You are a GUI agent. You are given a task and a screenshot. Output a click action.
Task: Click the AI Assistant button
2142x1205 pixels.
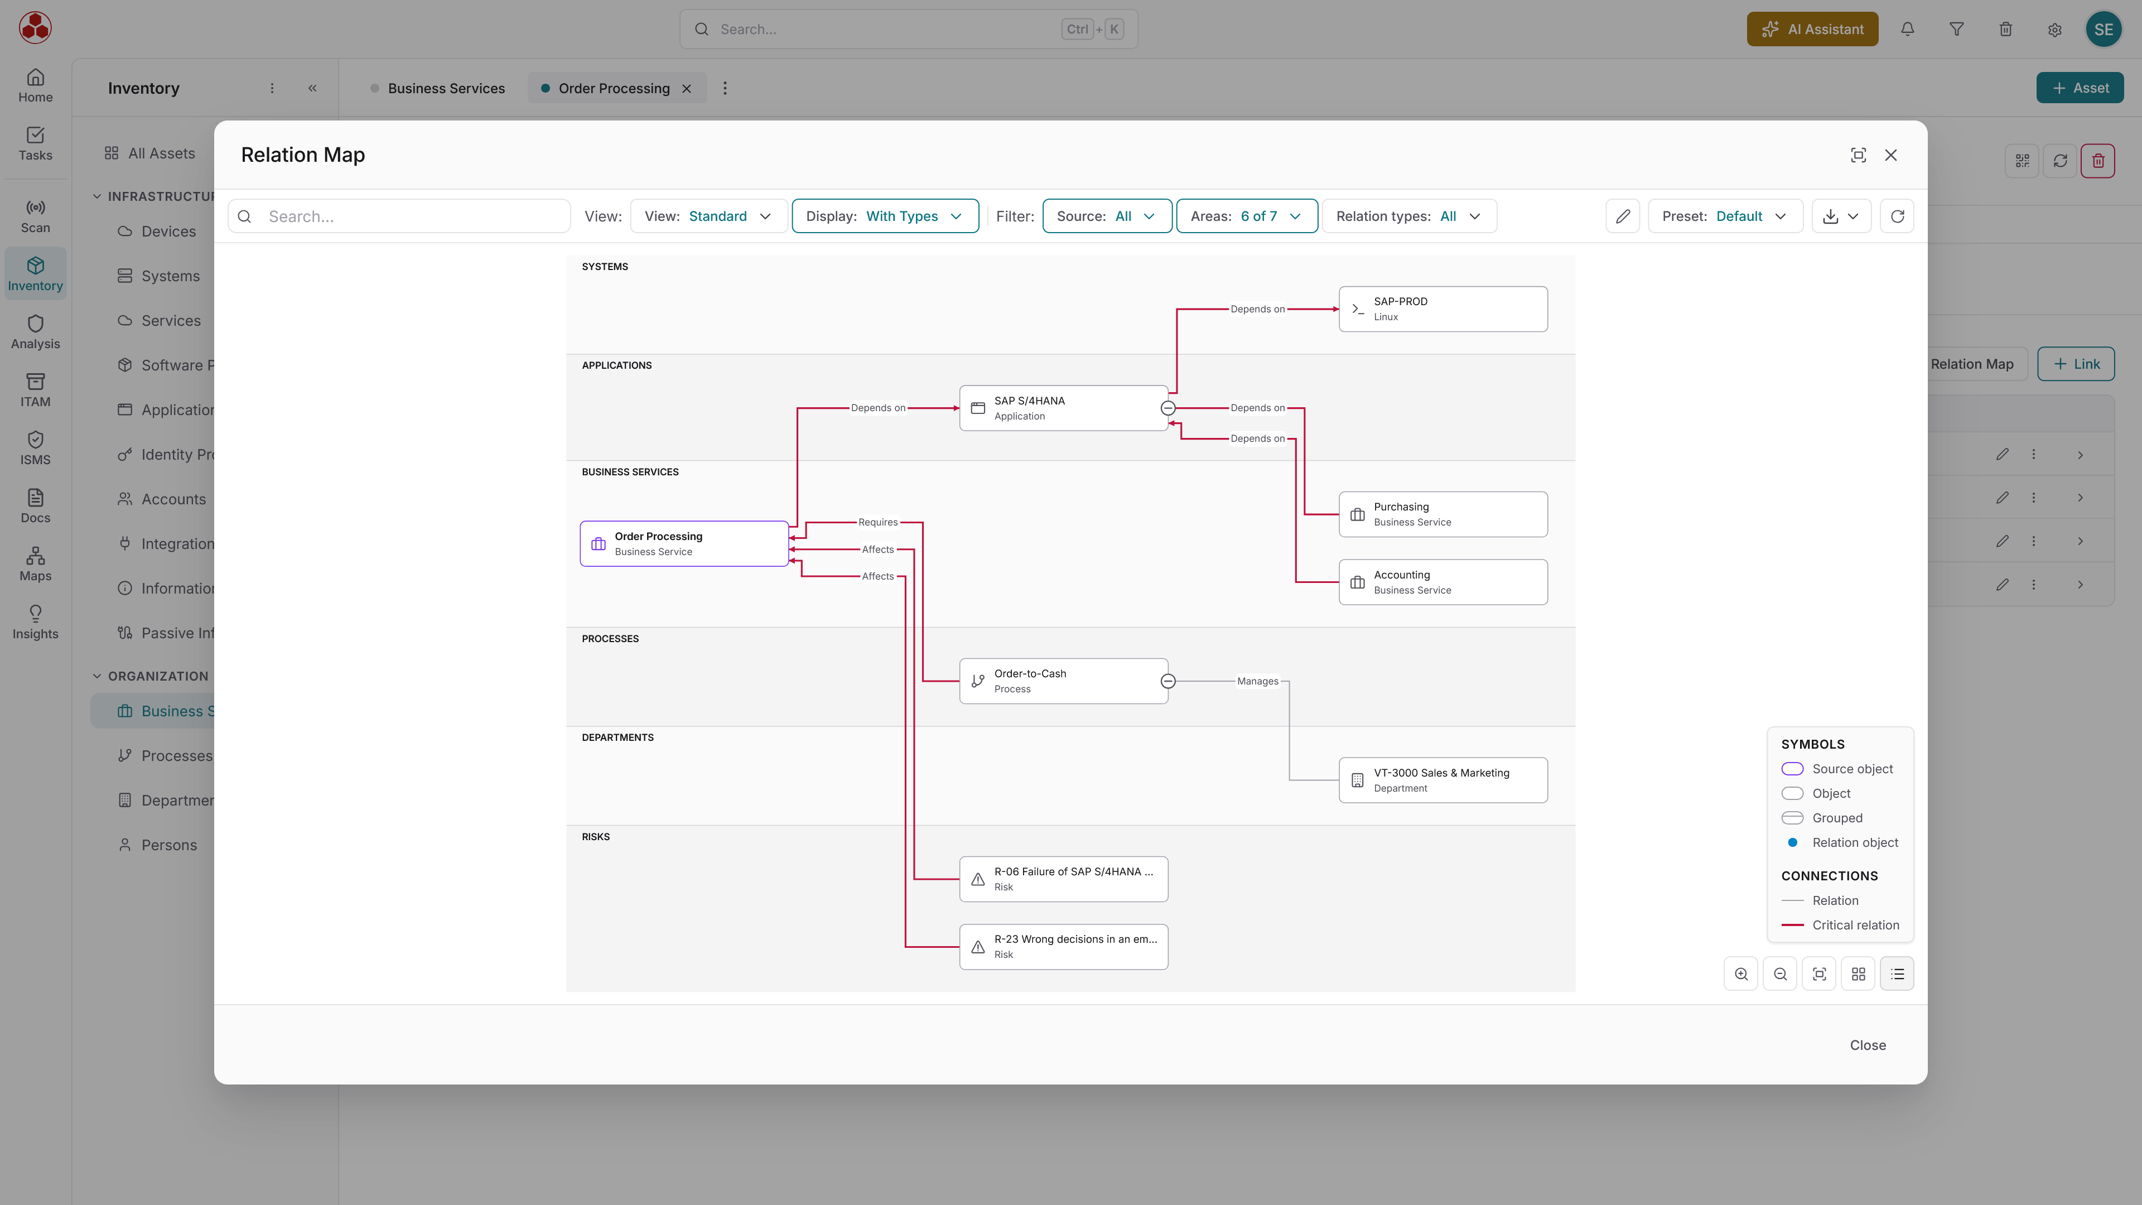tap(1813, 29)
